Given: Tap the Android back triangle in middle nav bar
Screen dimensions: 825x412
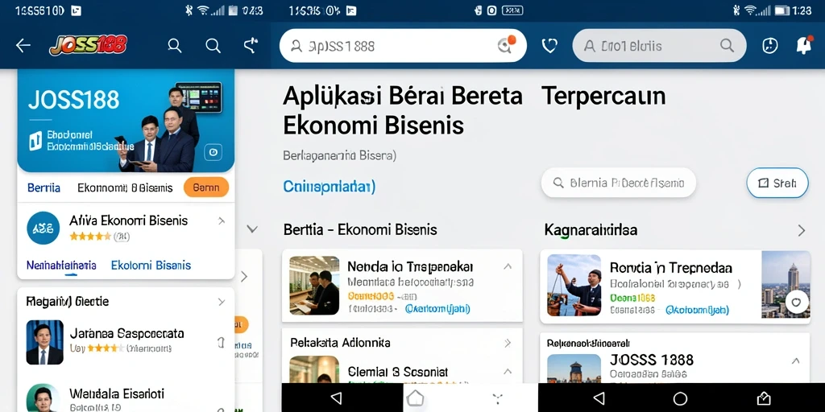Looking at the screenshot, I should pyautogui.click(x=336, y=398).
